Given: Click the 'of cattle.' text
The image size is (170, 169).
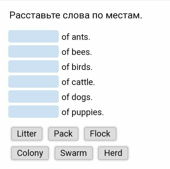Looking at the screenshot, I should point(78,82).
